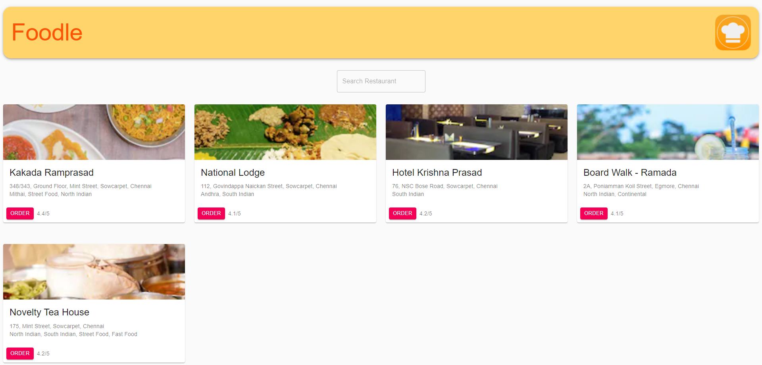This screenshot has width=762, height=365.
Task: Order from Hotel Krishna Prasad
Action: [402, 213]
